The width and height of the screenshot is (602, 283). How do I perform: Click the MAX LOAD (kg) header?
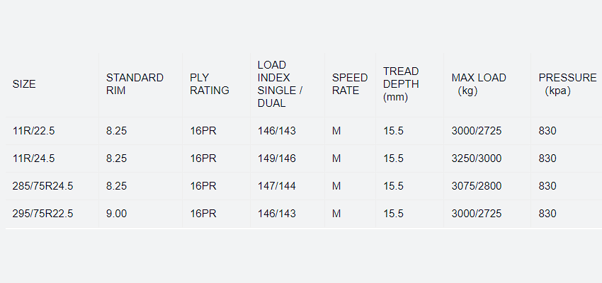click(479, 84)
